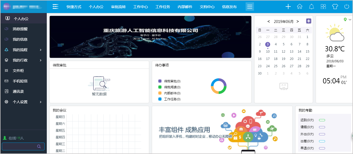Image resolution: width=353 pixels, height=154 pixels.
Task: Open the bell notifications icon in top bar
Action: click(311, 7)
